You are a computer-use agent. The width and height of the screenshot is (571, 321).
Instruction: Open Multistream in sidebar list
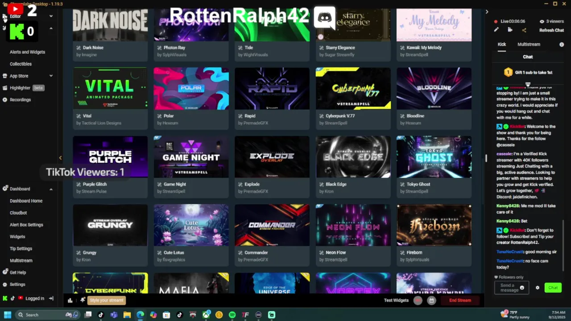(21, 260)
